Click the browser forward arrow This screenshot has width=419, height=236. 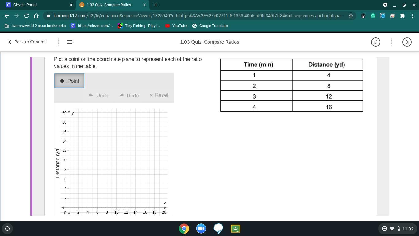click(17, 16)
